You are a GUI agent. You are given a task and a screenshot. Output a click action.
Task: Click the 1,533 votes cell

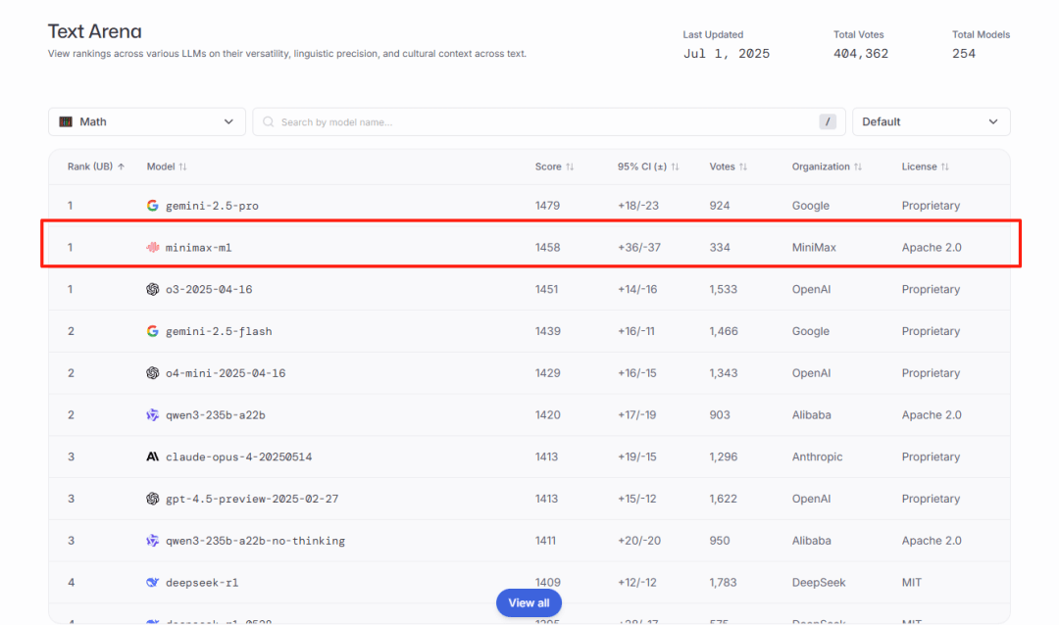point(724,289)
